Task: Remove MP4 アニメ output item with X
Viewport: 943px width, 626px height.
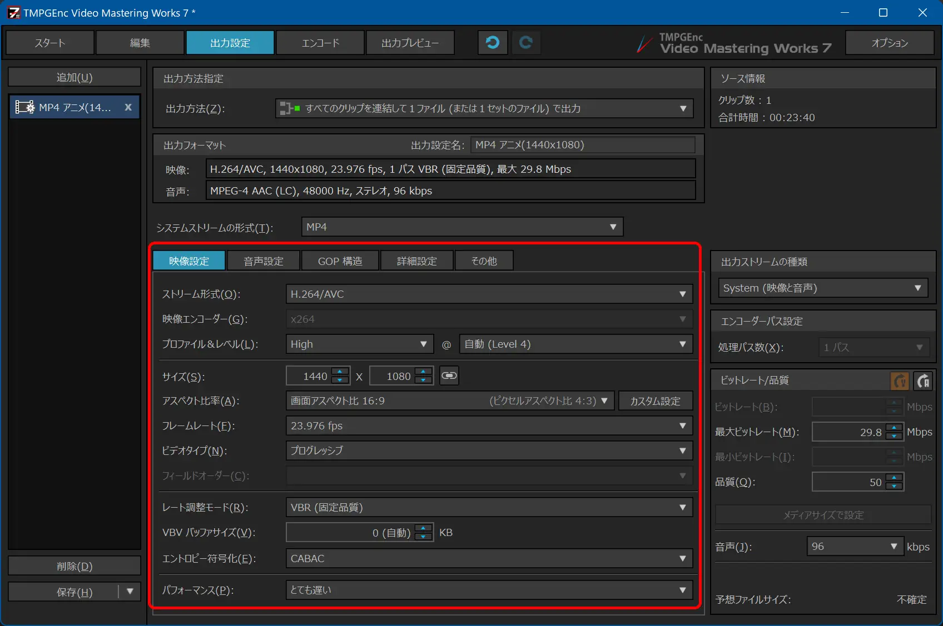Action: pyautogui.click(x=128, y=107)
